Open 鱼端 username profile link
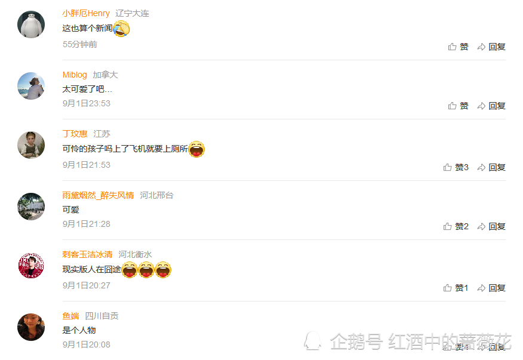This screenshot has width=523, height=360. point(70,316)
